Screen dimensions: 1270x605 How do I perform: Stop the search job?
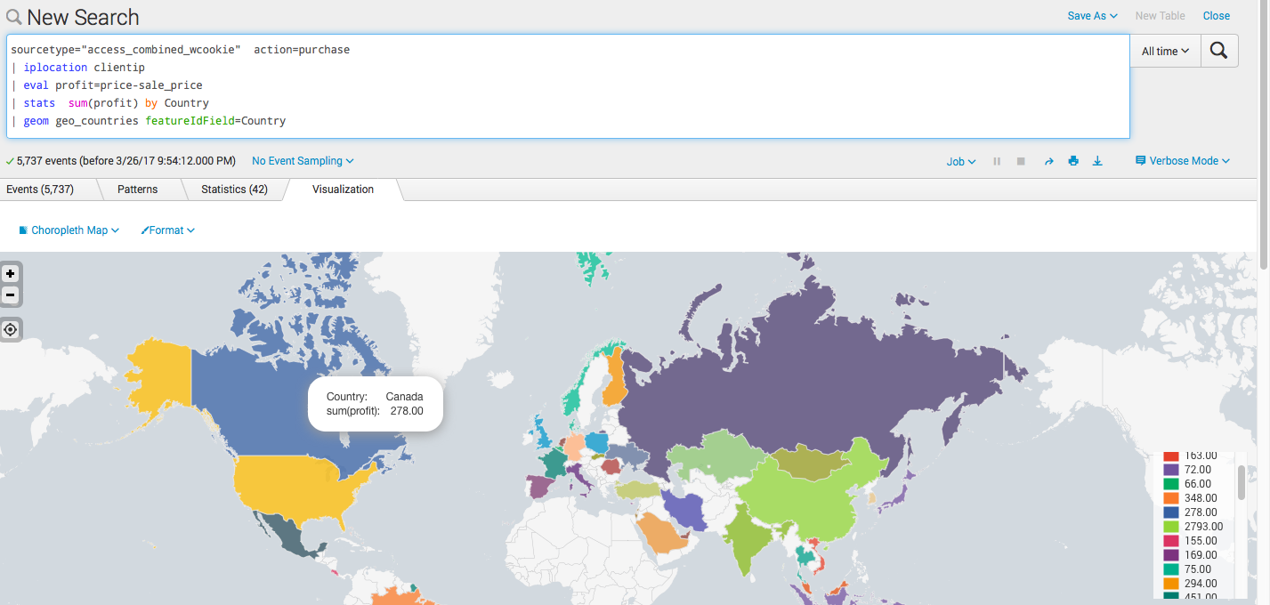click(x=1020, y=162)
